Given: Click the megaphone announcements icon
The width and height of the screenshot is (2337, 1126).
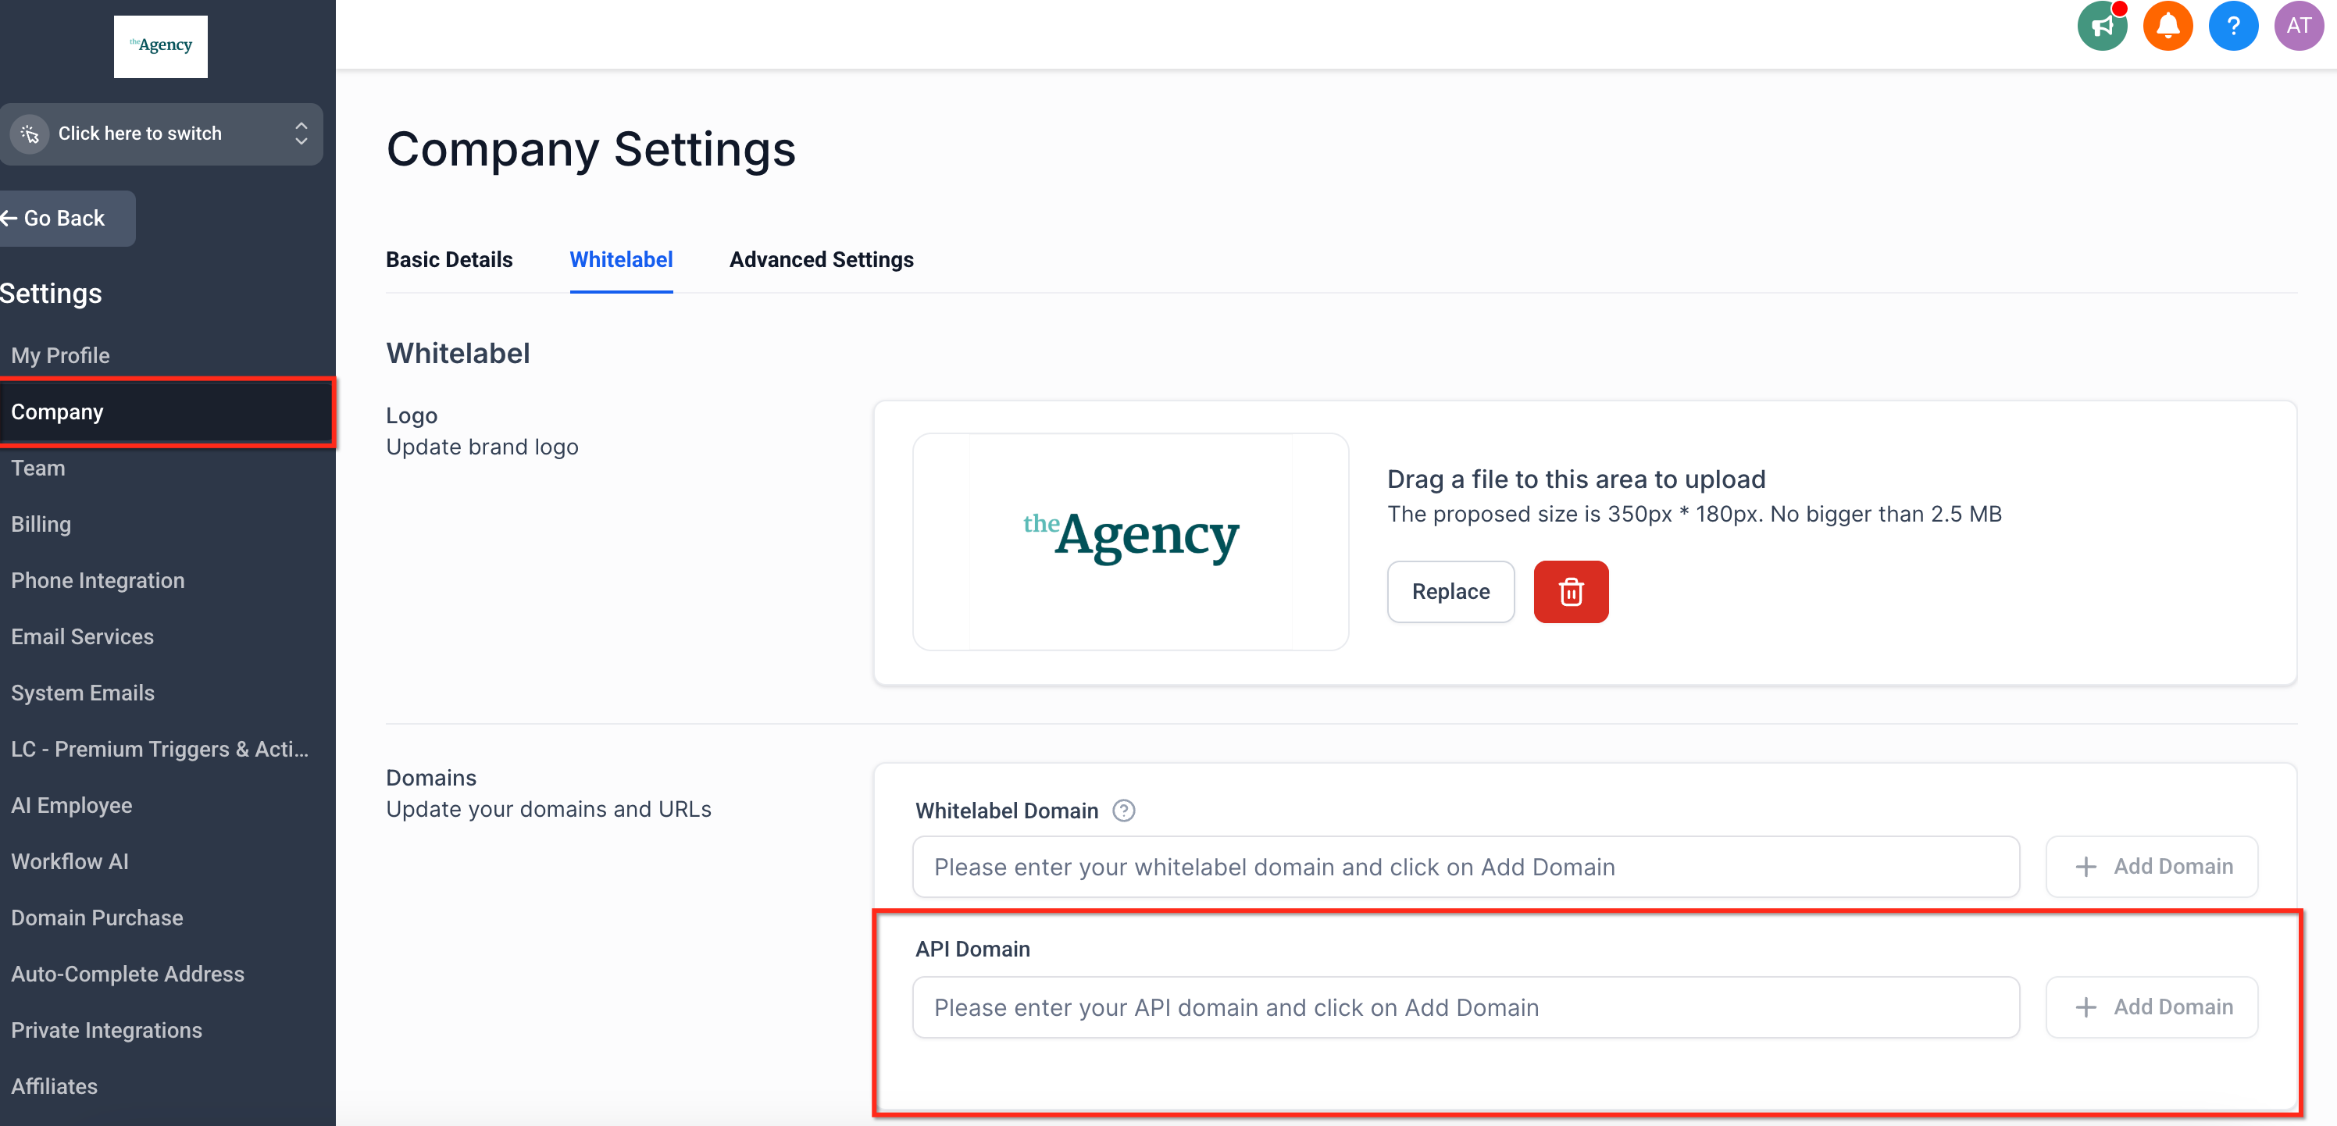Looking at the screenshot, I should (2101, 26).
